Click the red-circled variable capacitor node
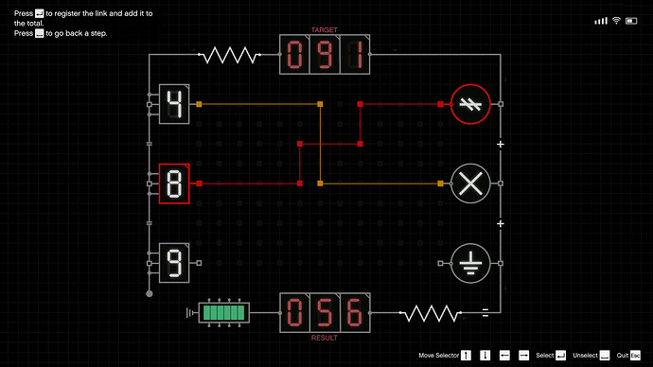Screen dimensions: 653x367 pyautogui.click(x=470, y=104)
